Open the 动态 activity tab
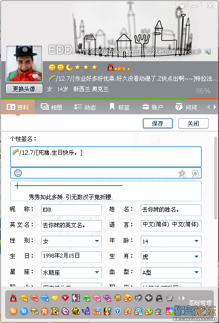This screenshot has height=323, width=219. pyautogui.click(x=85, y=107)
